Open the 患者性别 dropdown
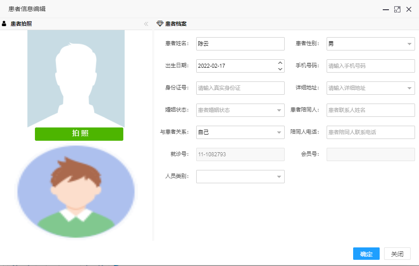 click(x=371, y=44)
